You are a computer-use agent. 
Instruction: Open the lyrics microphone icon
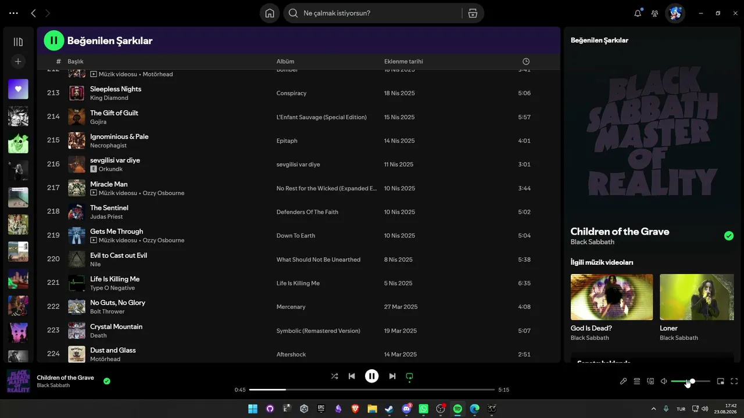tap(623, 381)
